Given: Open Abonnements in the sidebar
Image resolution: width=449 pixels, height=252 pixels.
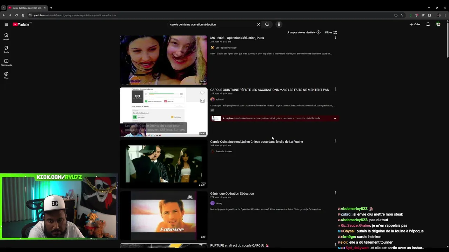Looking at the screenshot, I should [x=6, y=62].
